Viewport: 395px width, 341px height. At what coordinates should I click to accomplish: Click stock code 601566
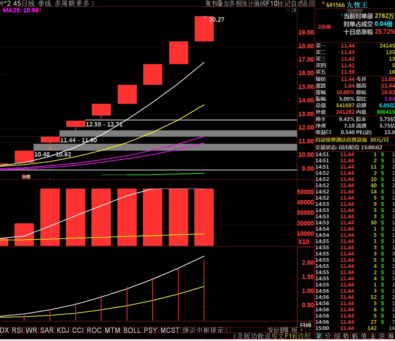point(336,5)
